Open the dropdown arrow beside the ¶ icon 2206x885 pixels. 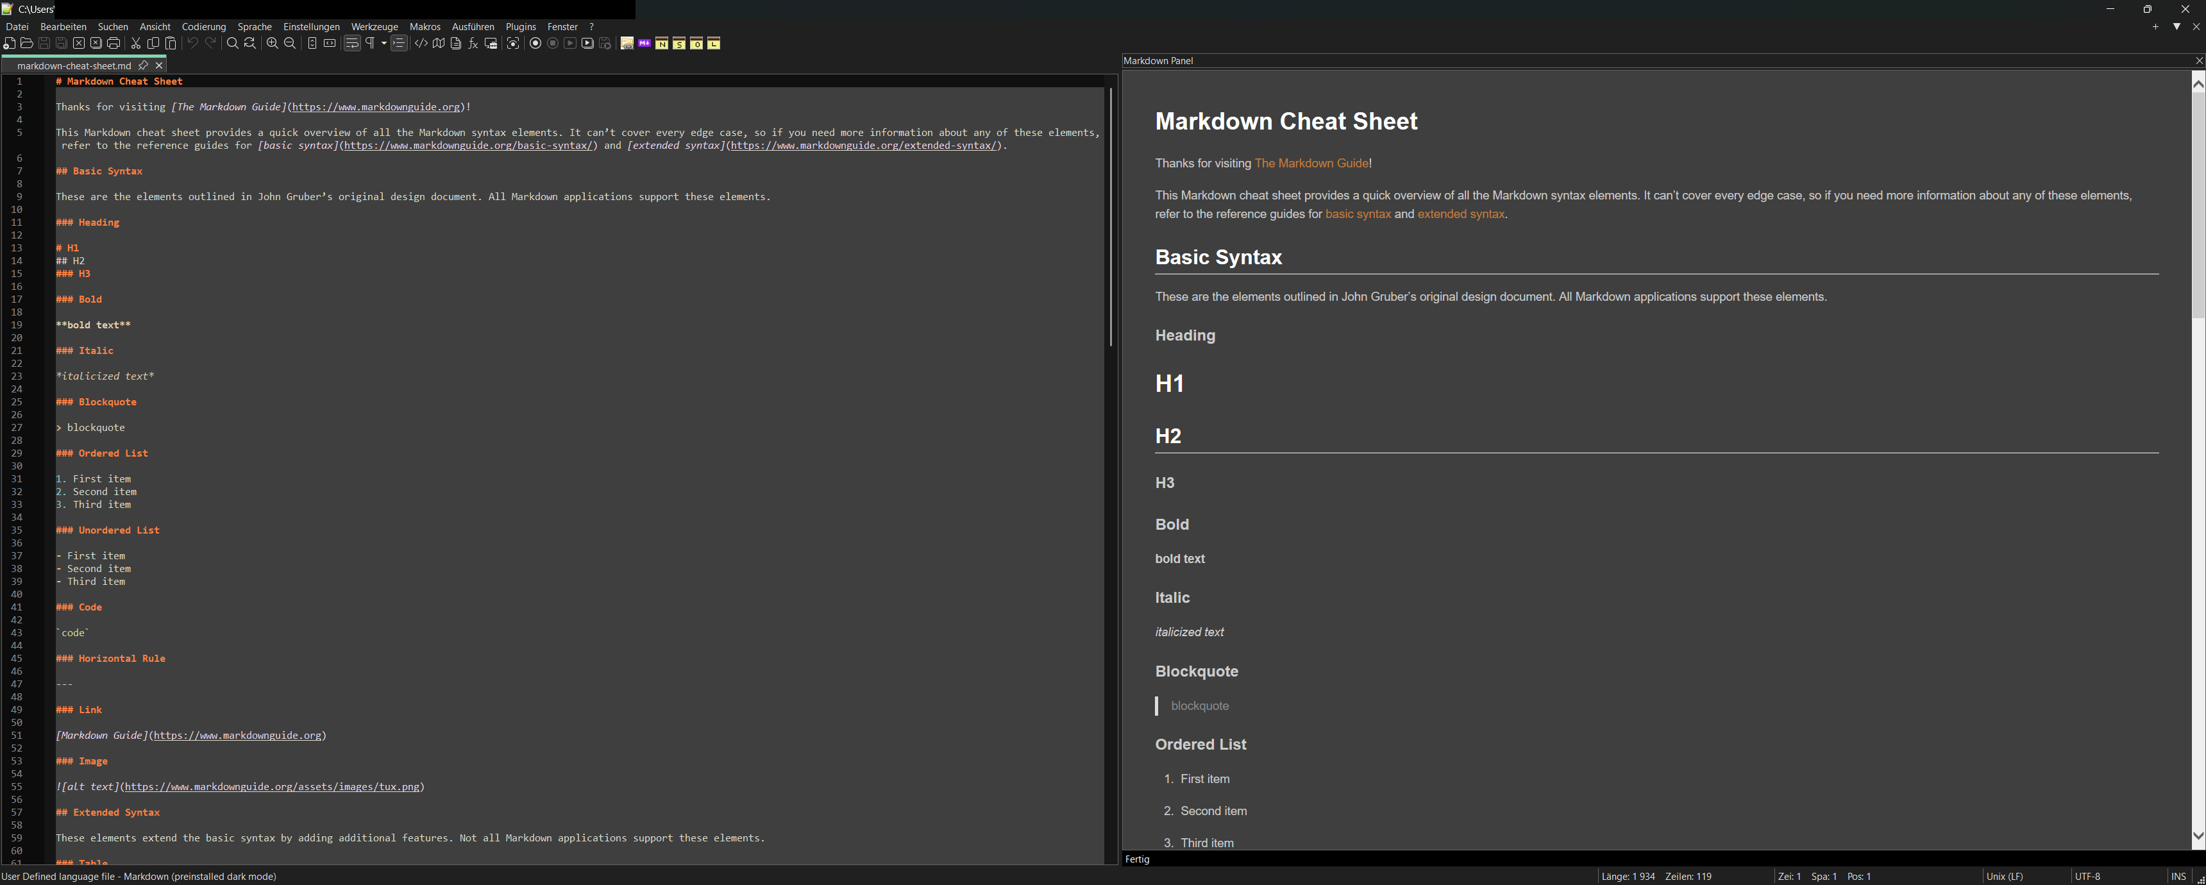[383, 43]
